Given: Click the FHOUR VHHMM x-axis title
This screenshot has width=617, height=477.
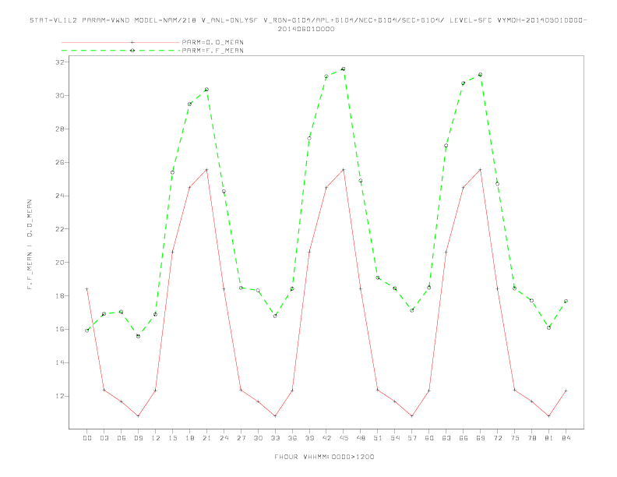Looking at the screenshot, I should pyautogui.click(x=324, y=457).
